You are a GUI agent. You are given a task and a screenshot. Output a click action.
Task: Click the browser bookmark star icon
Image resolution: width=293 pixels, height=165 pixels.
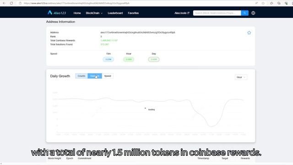[x=263, y=3]
